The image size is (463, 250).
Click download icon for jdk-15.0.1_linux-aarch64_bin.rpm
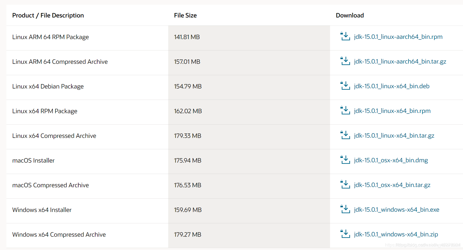[x=345, y=36]
